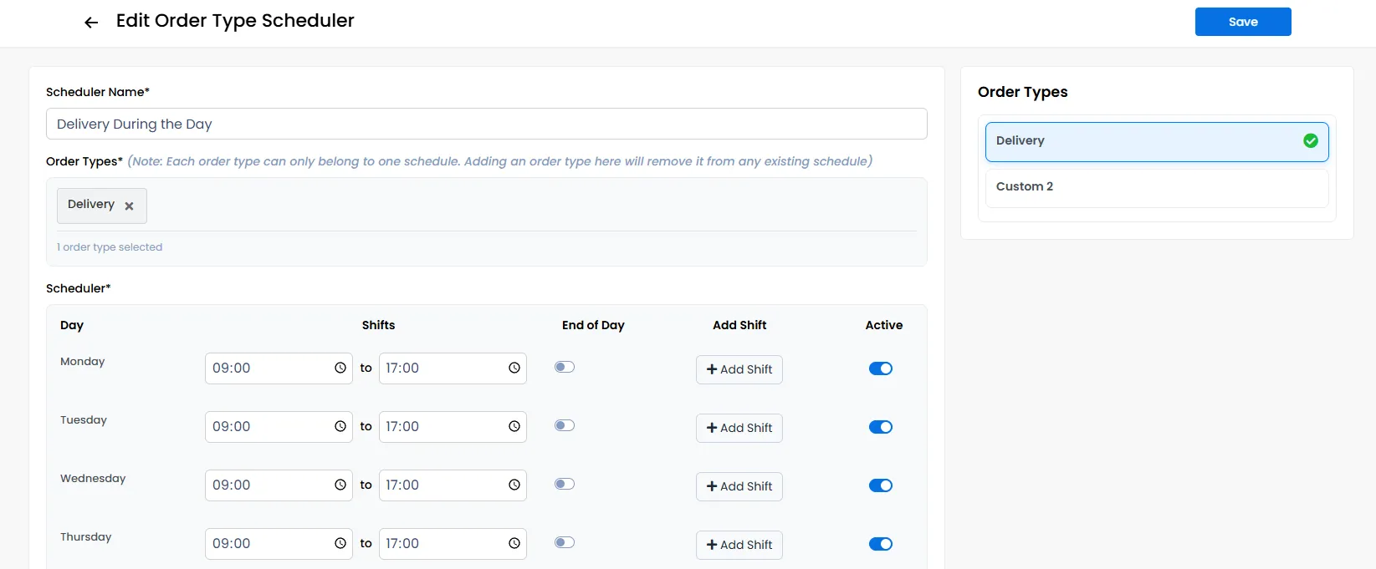This screenshot has width=1376, height=569.
Task: Edit the Scheduler Name field
Action: (486, 124)
